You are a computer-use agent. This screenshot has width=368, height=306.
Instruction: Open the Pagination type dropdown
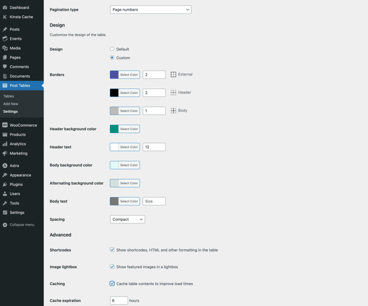click(x=150, y=9)
